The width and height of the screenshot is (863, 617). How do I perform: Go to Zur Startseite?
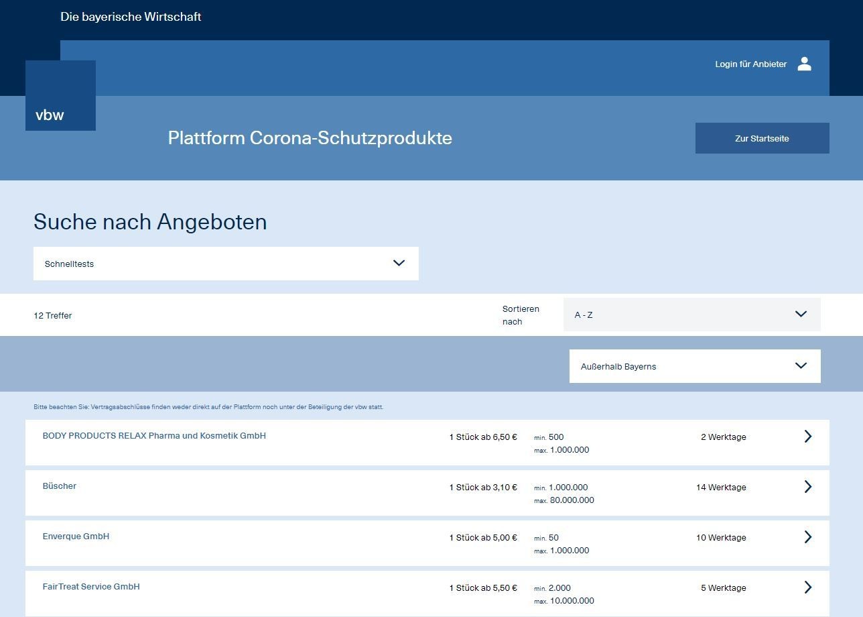pyautogui.click(x=762, y=138)
